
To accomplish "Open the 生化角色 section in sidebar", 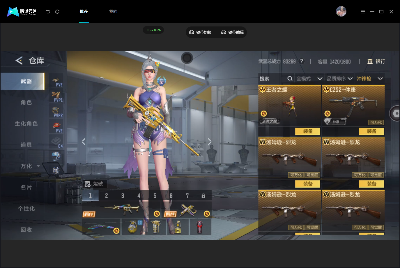I will tap(26, 124).
